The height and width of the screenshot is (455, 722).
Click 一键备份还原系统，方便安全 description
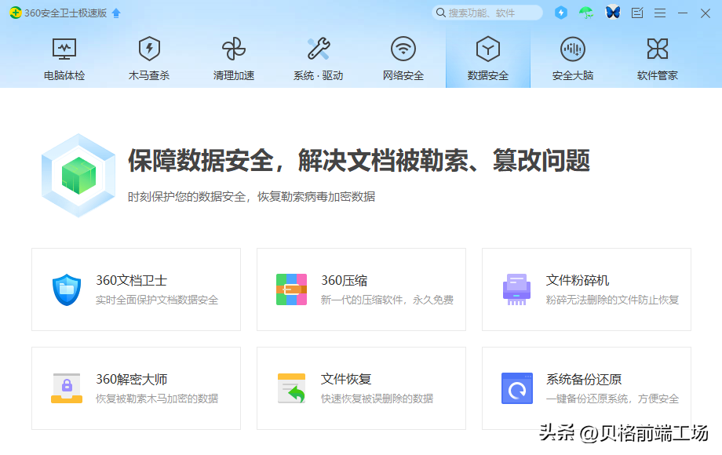[612, 399]
